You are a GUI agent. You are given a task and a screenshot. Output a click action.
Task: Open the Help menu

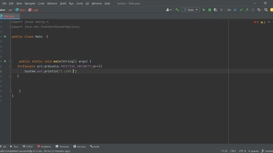(107, 3)
